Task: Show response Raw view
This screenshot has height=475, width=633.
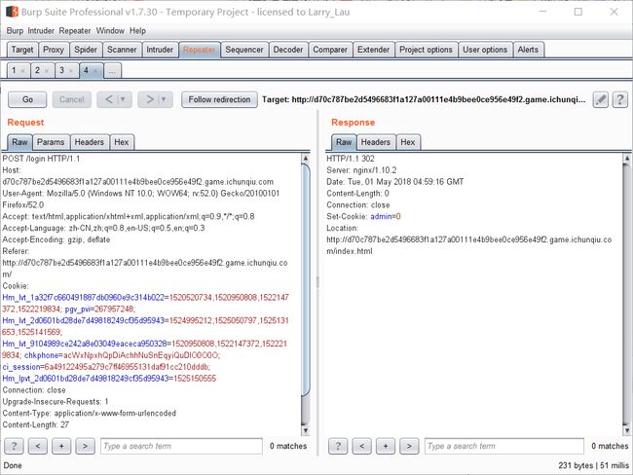Action: coord(344,142)
